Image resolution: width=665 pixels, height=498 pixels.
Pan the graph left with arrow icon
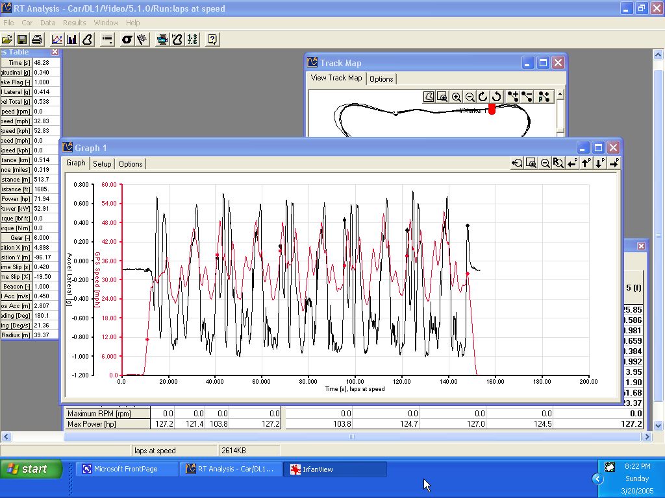coord(572,163)
